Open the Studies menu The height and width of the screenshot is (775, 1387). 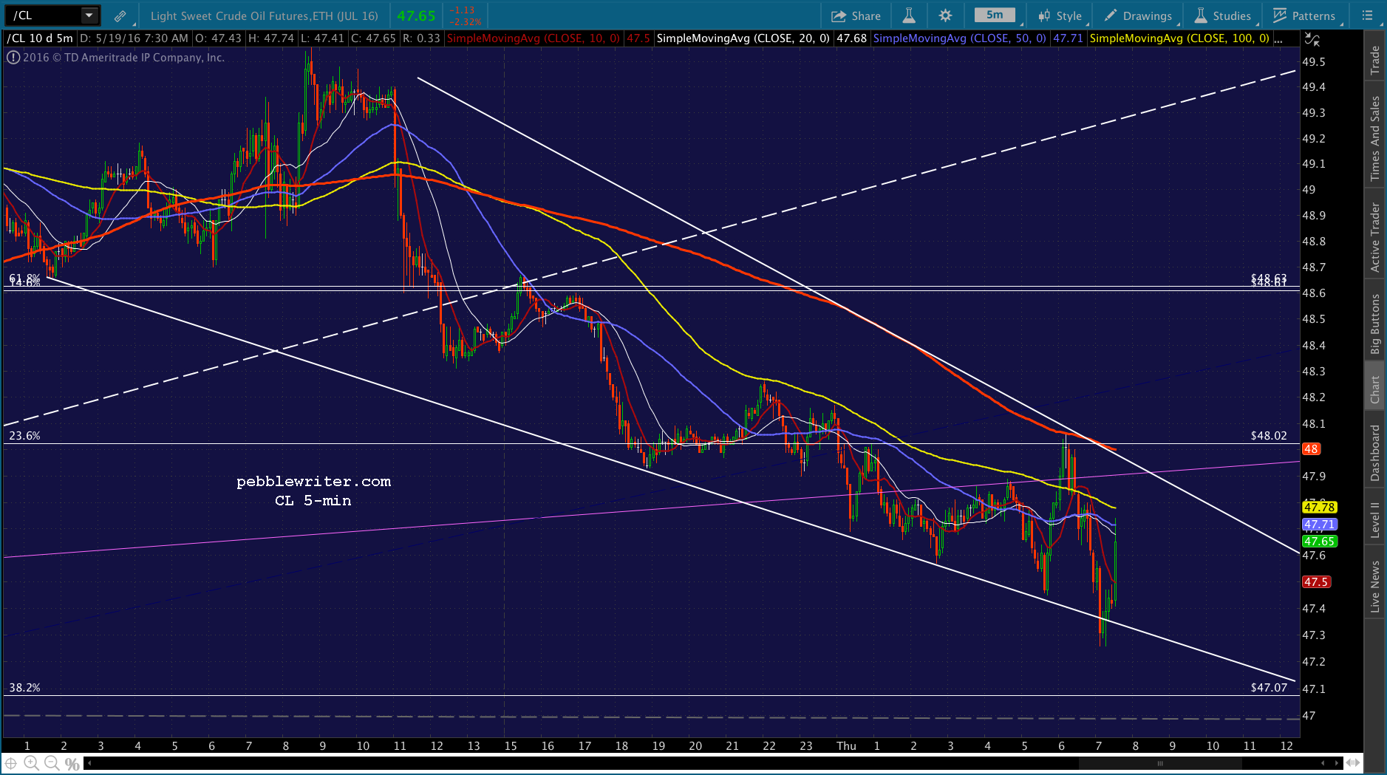pyautogui.click(x=1222, y=16)
